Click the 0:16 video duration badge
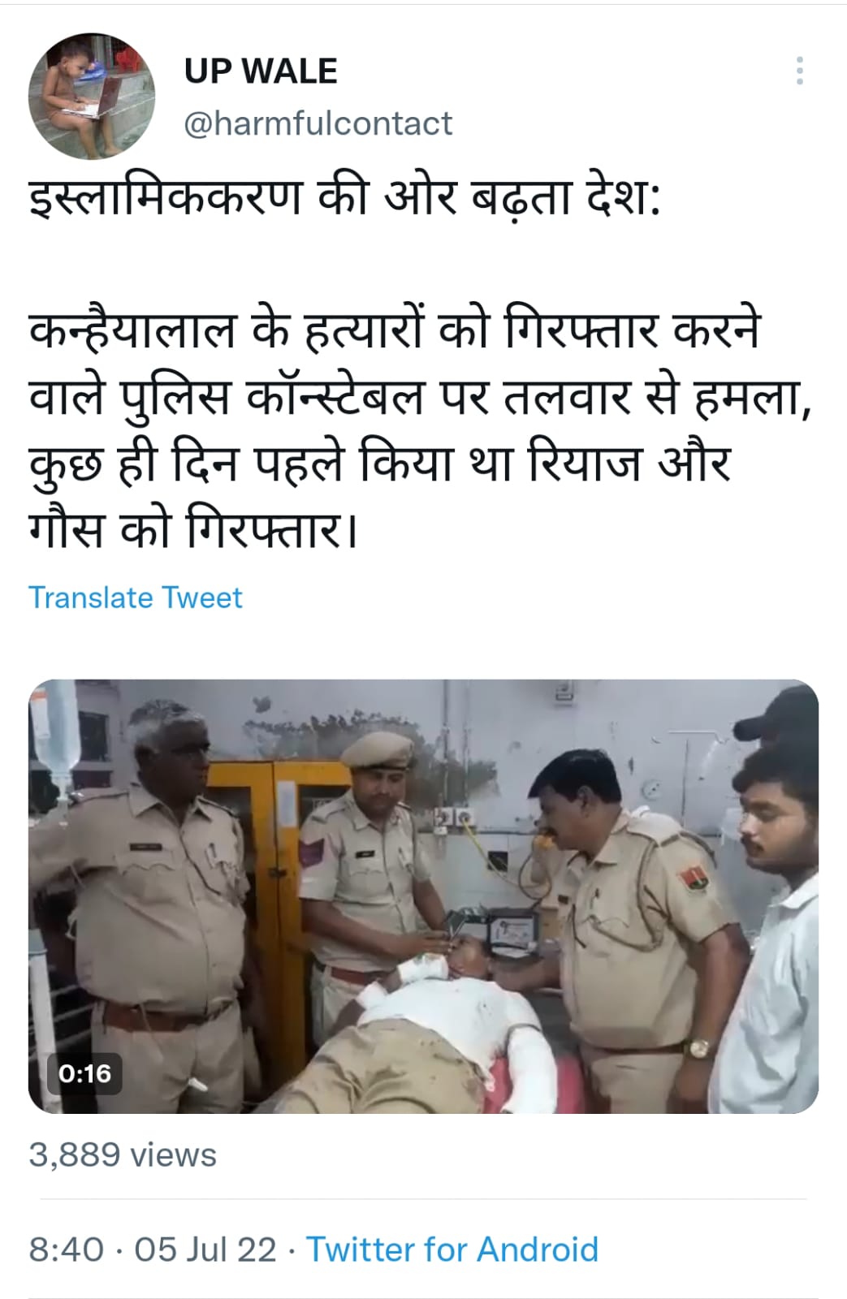 pyautogui.click(x=84, y=1073)
